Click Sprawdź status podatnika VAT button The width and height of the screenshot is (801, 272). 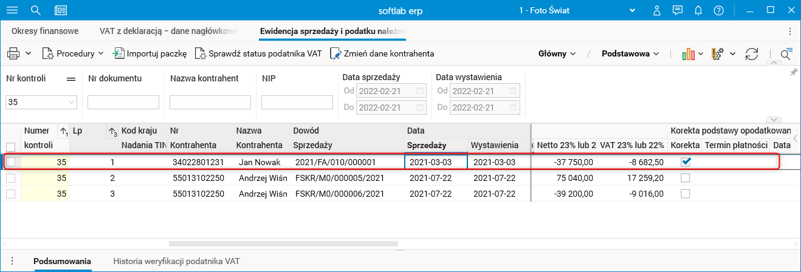[258, 53]
